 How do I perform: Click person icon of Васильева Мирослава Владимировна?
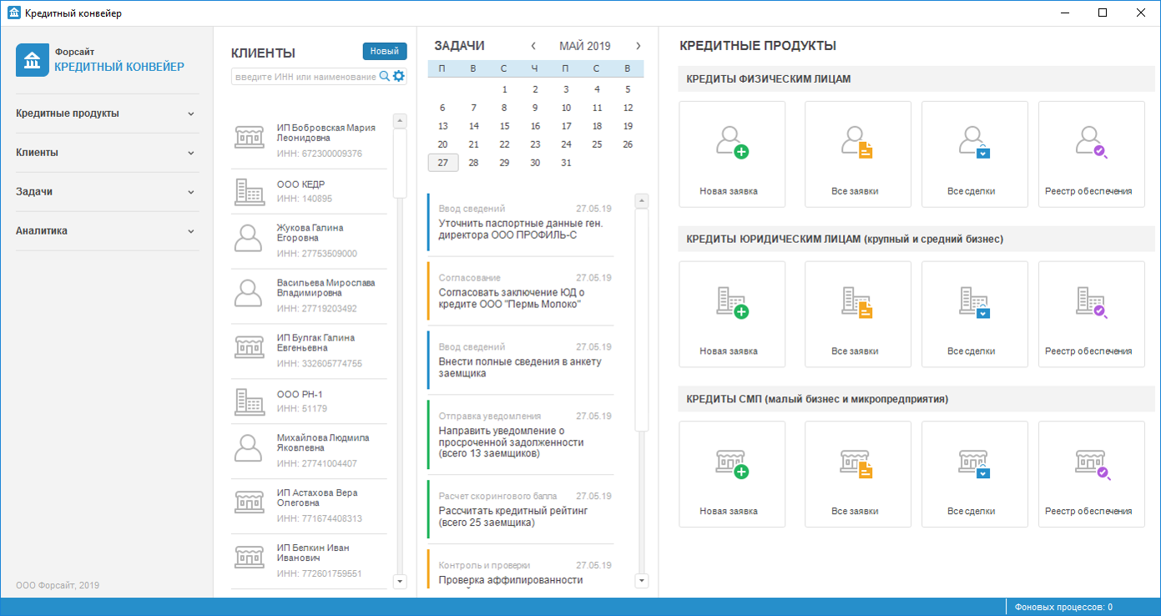249,293
